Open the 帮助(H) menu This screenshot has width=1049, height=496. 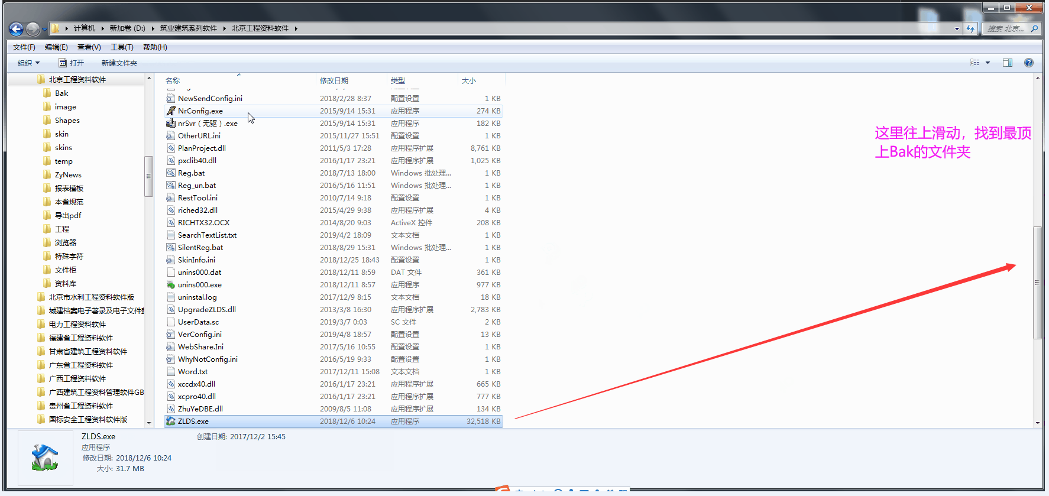click(x=155, y=47)
